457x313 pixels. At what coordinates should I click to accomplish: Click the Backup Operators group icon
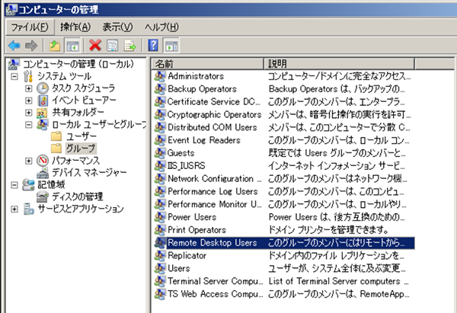pos(160,89)
